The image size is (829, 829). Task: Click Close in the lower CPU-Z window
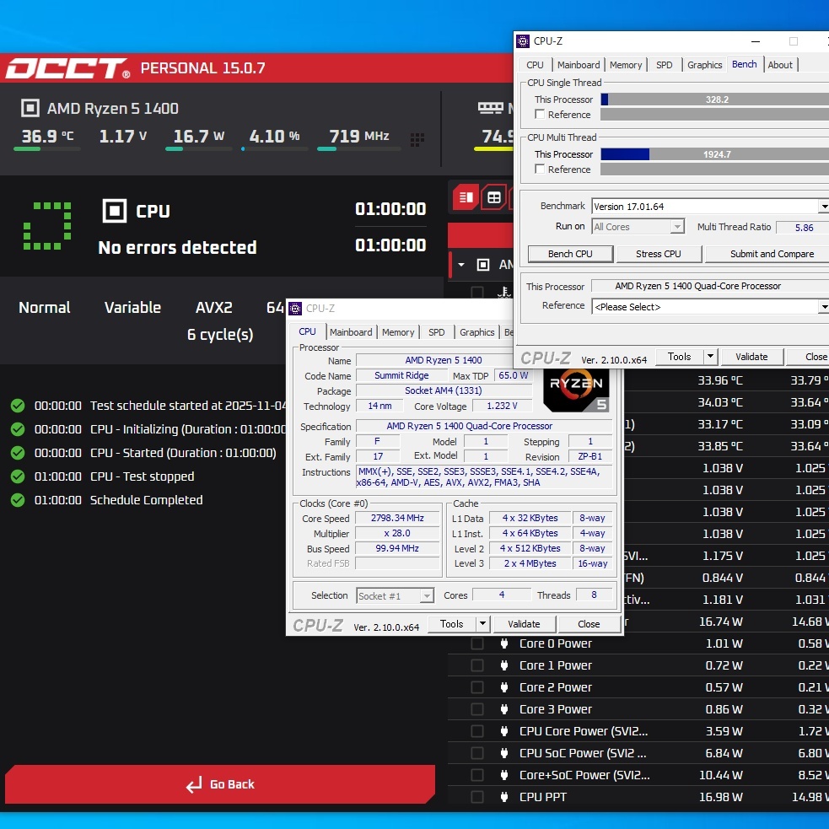pyautogui.click(x=589, y=624)
